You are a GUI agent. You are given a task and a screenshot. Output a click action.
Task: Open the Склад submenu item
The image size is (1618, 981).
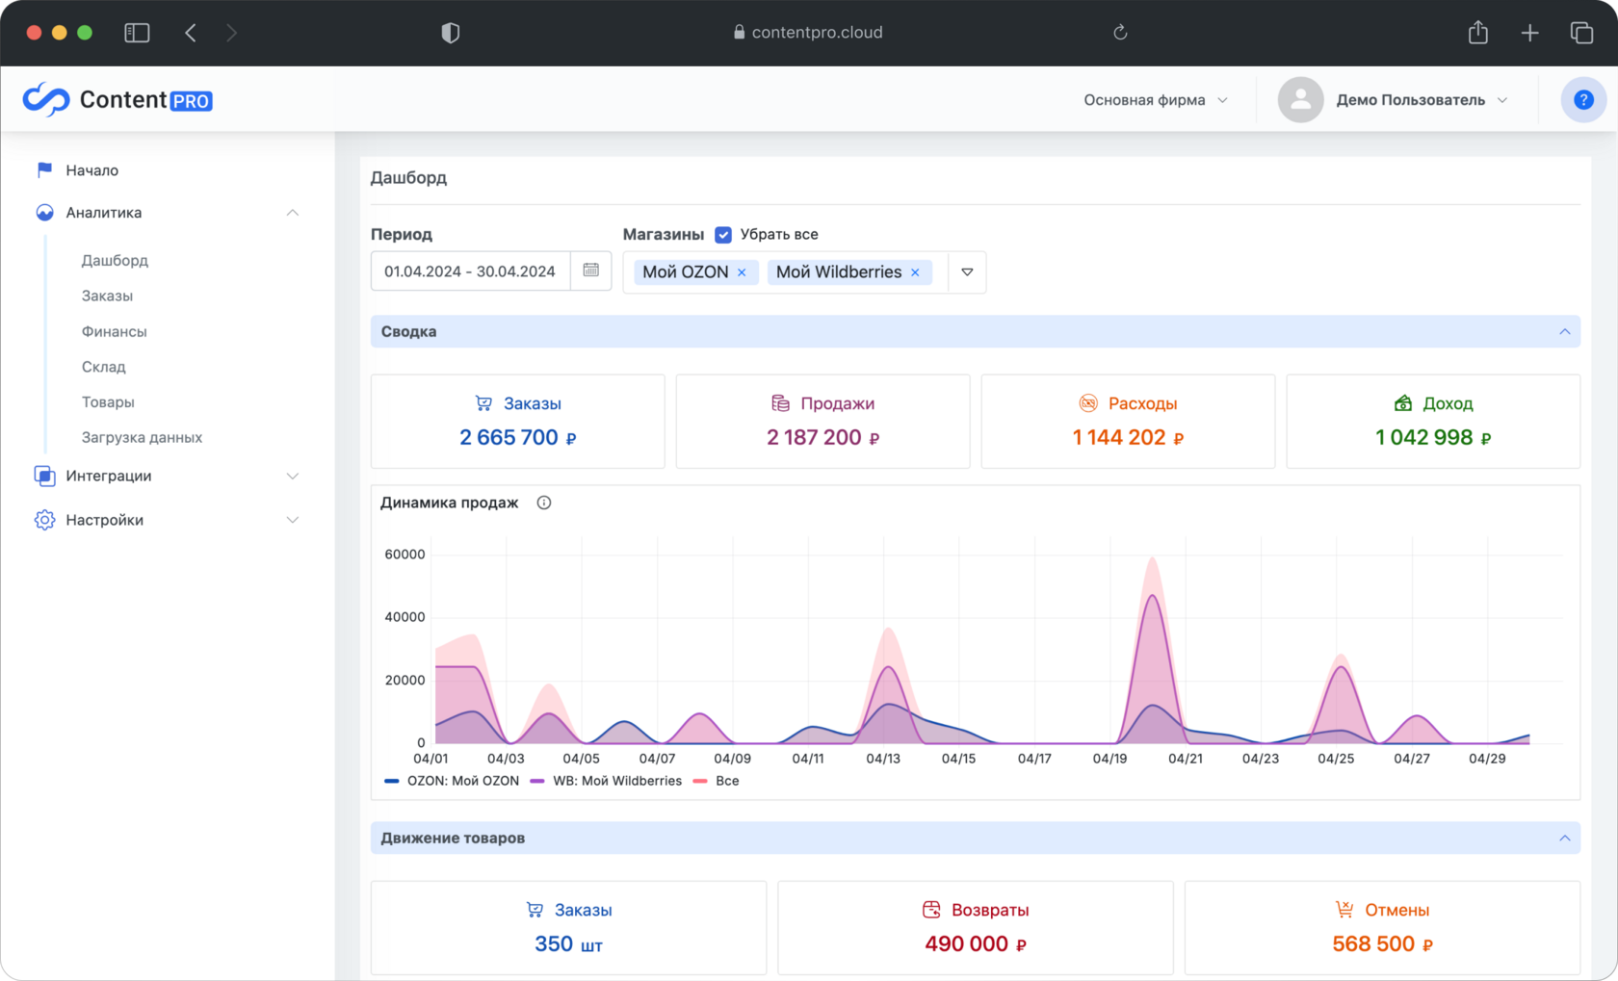point(103,367)
